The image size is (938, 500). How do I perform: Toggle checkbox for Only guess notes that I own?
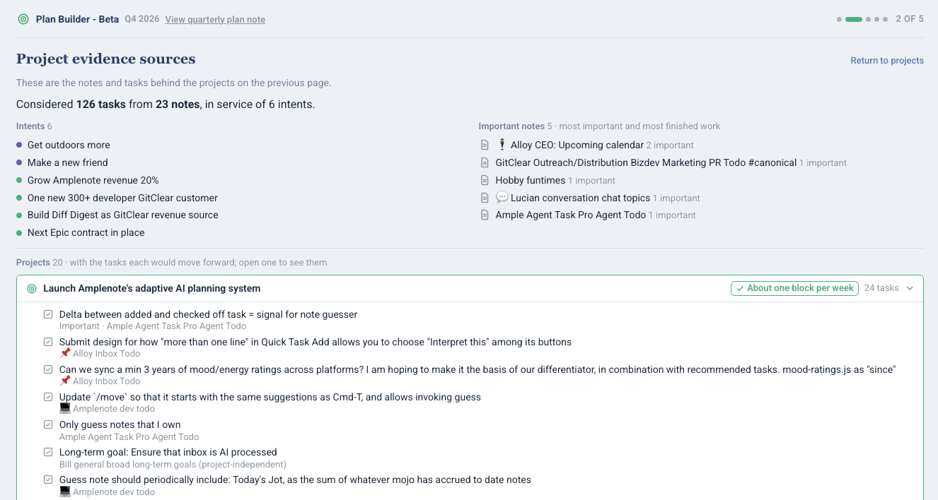pos(48,424)
